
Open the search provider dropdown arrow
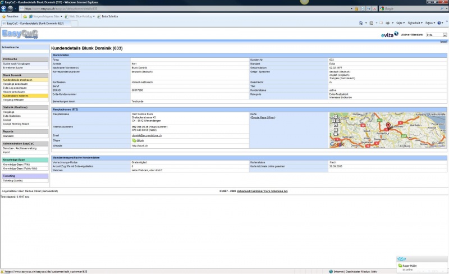(447, 8)
